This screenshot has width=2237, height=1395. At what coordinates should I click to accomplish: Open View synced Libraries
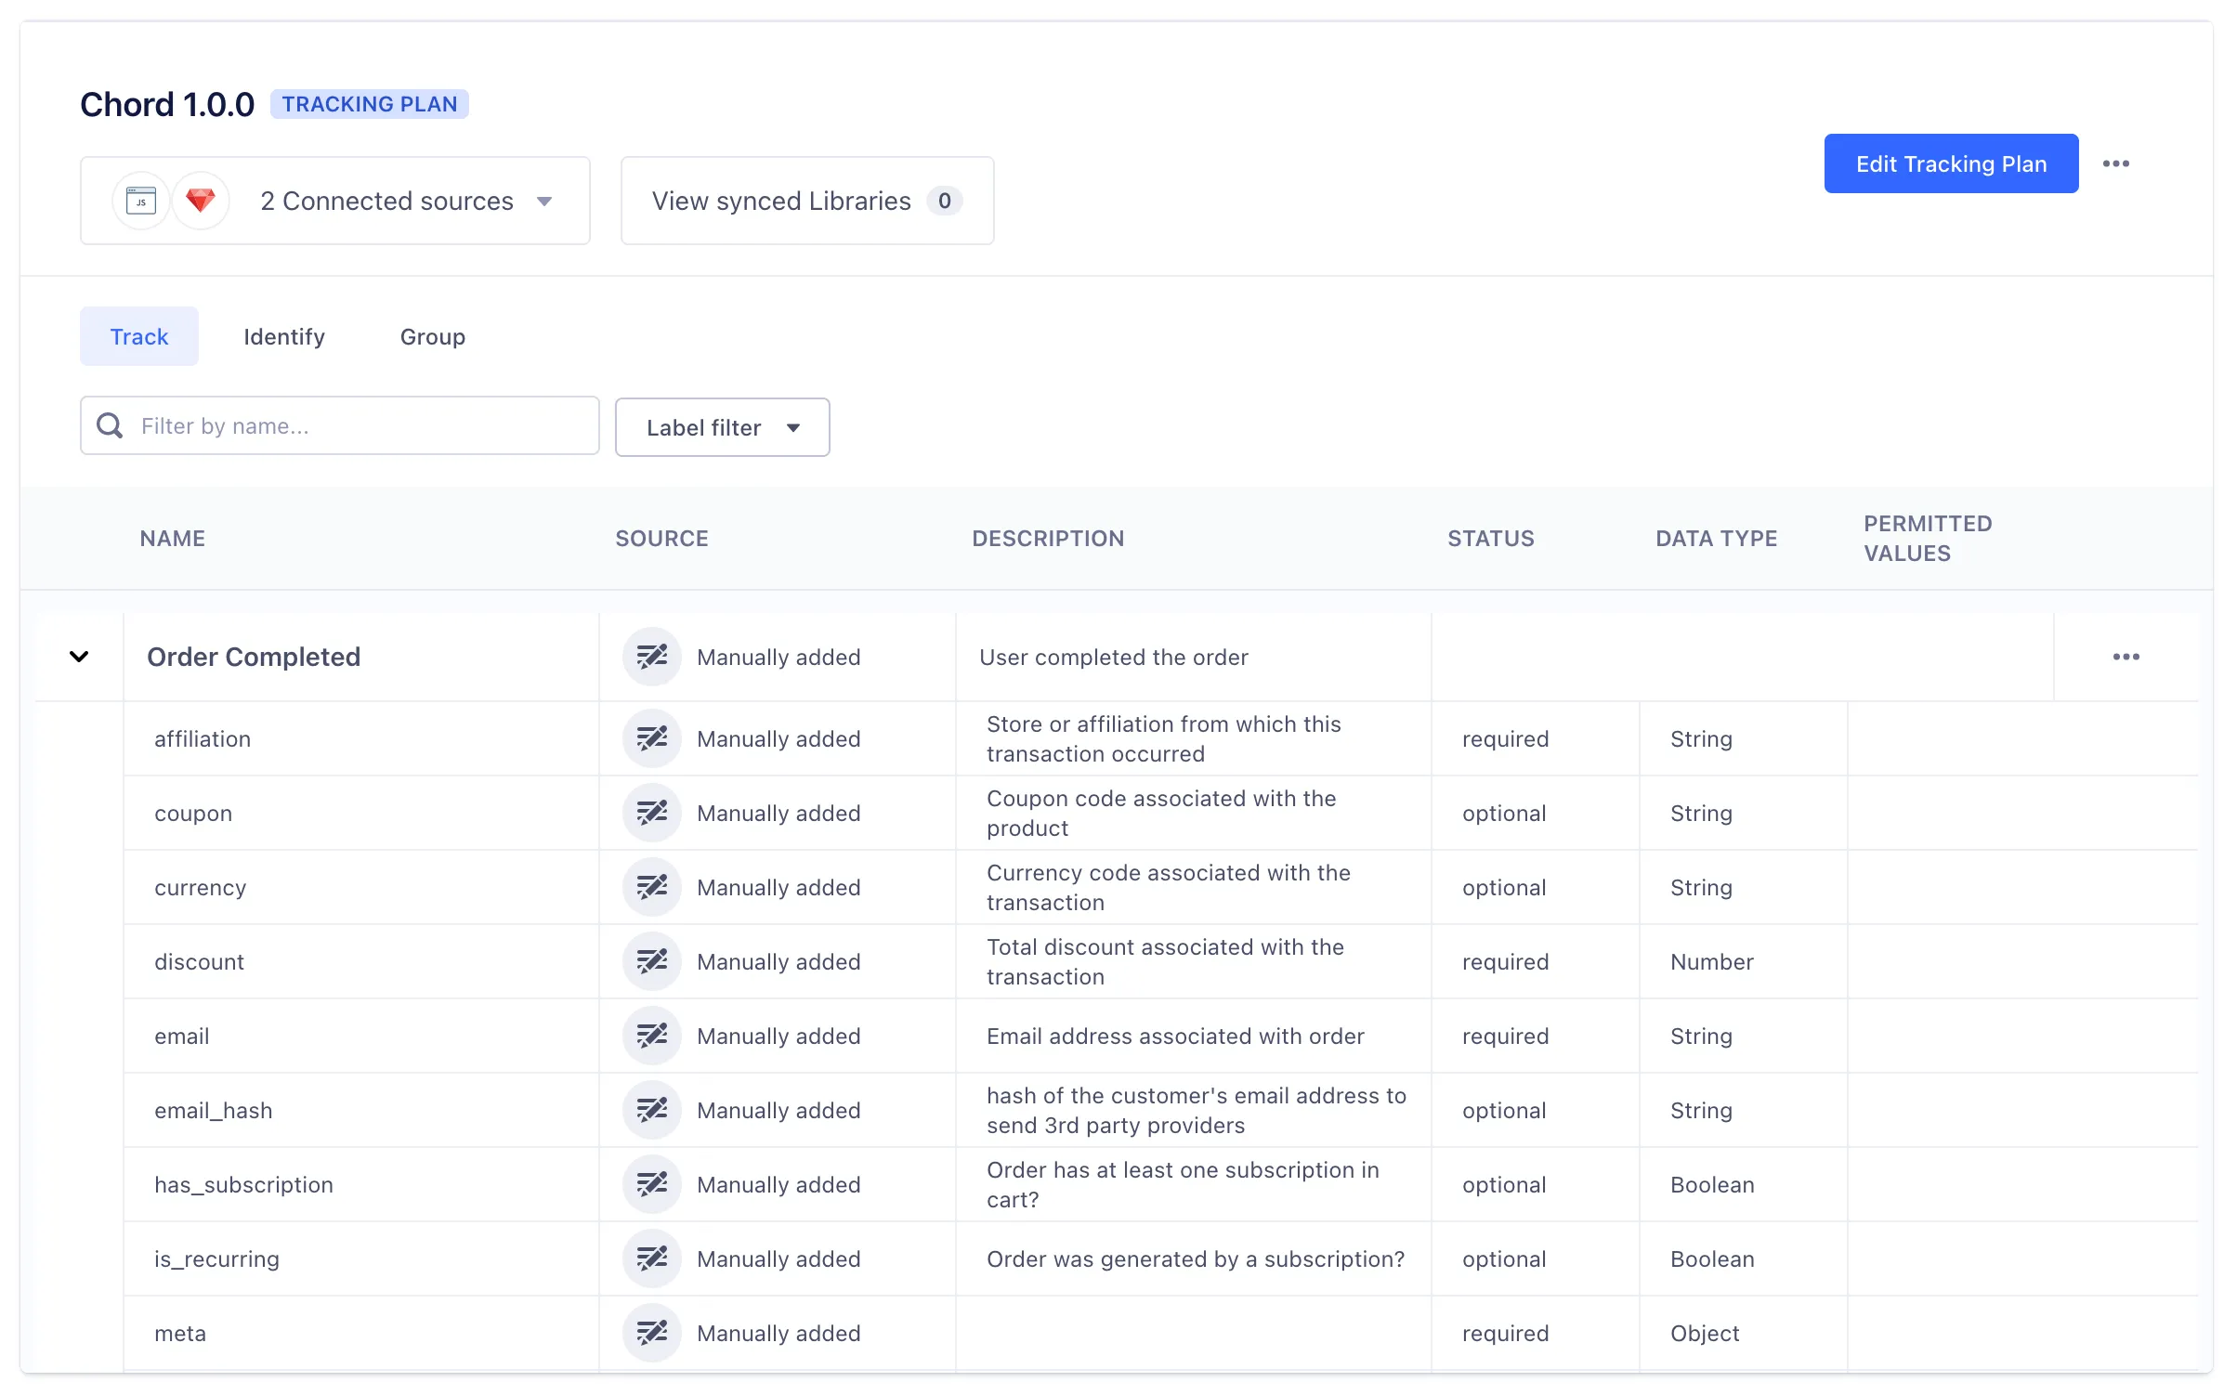[x=807, y=201]
